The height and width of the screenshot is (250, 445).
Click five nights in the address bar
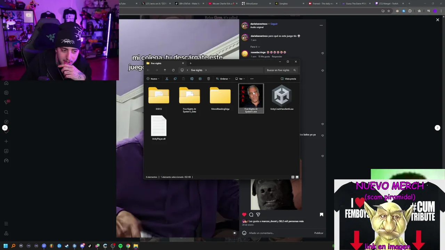196,70
